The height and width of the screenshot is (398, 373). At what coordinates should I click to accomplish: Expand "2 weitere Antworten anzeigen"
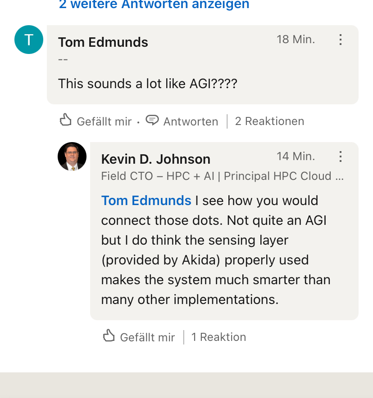154,4
